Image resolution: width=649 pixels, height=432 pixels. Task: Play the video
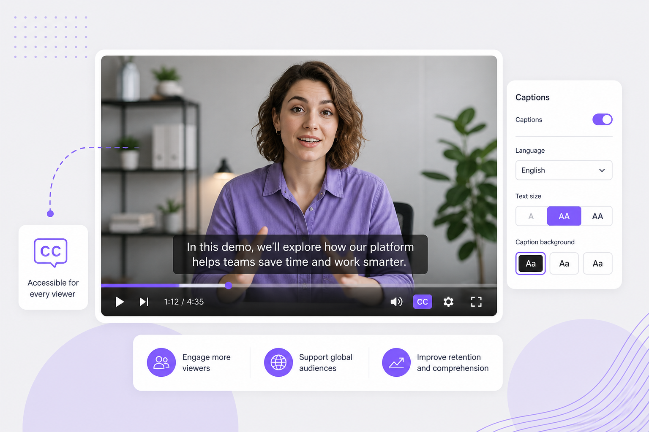tap(120, 302)
